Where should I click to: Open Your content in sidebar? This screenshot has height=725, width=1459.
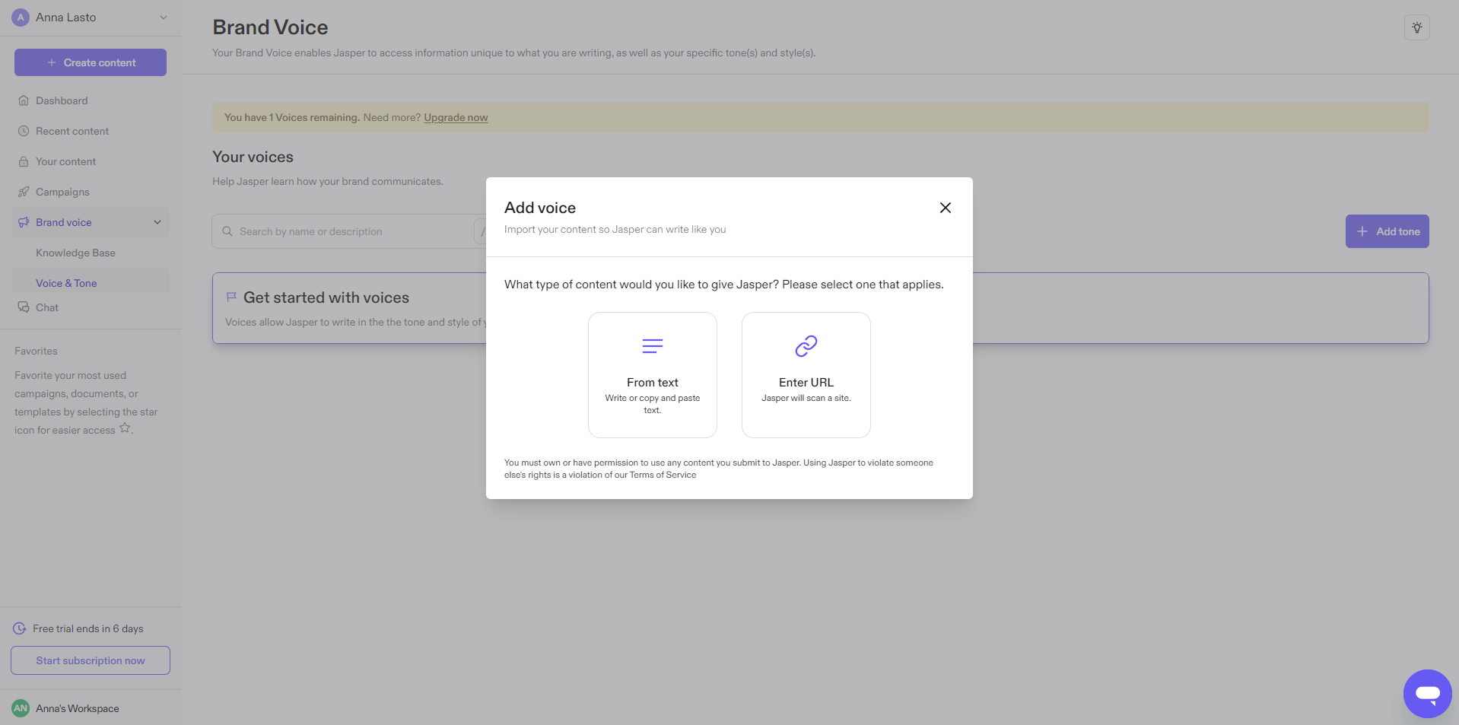(91, 161)
